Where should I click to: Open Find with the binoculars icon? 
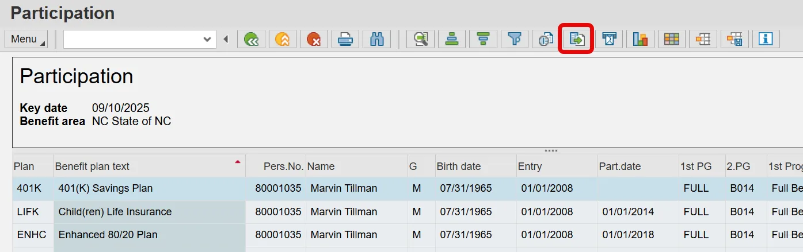(377, 39)
